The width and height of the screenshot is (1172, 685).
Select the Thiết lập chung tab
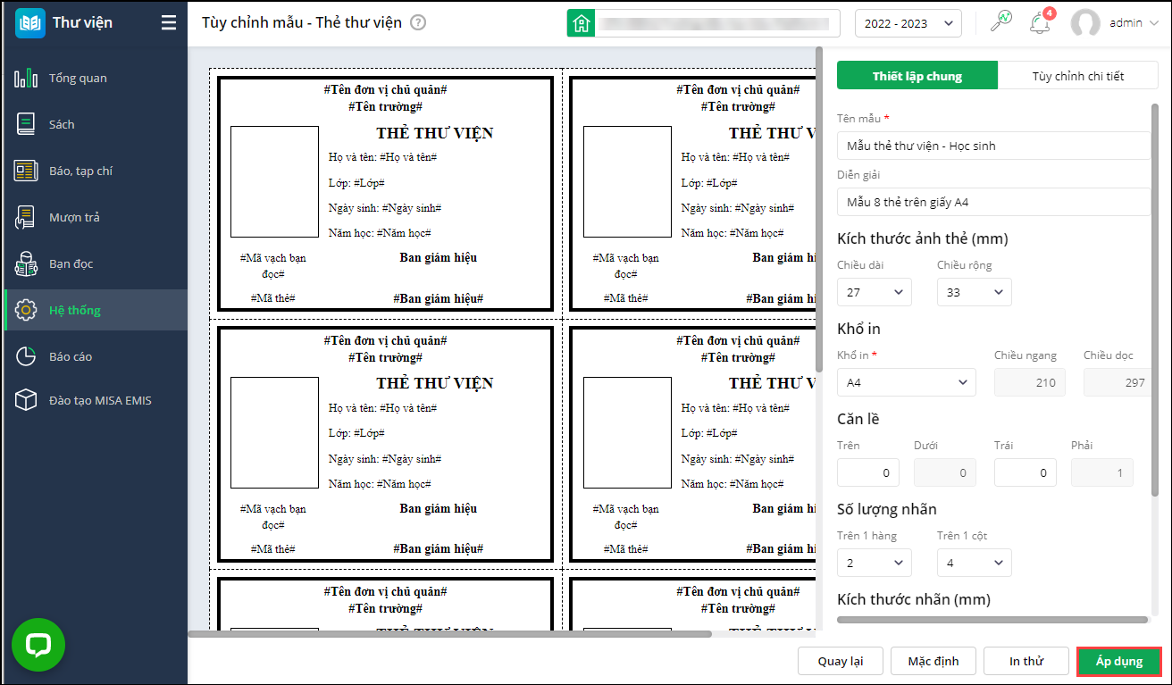[x=917, y=76]
